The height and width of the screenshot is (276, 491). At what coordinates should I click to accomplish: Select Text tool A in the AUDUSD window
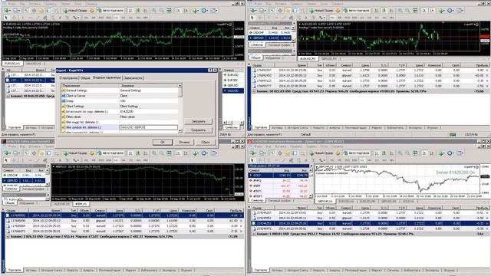(x=306, y=18)
